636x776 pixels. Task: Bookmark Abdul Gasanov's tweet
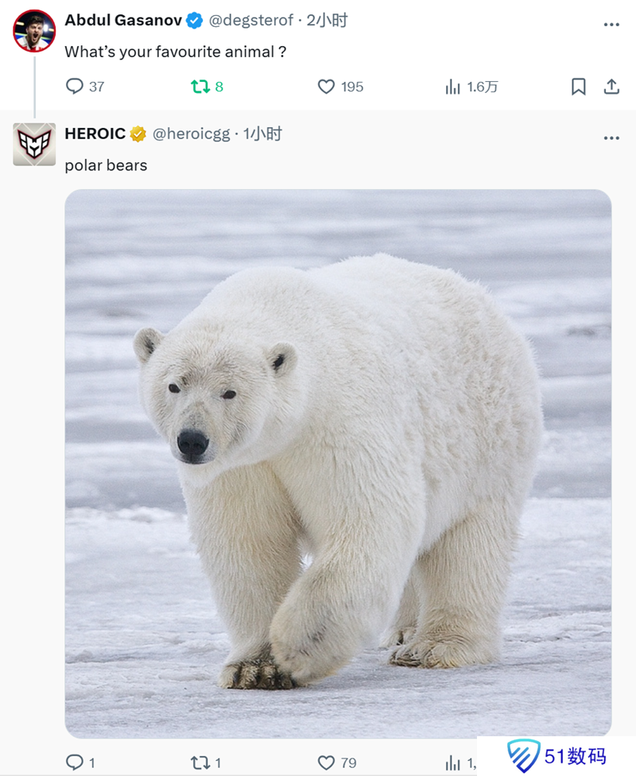click(x=579, y=87)
